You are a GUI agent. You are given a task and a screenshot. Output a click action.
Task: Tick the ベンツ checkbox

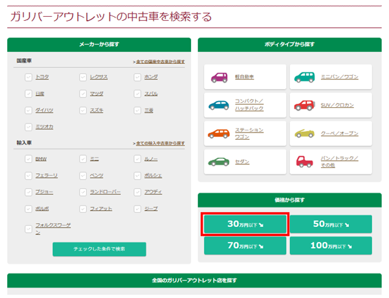83,176
